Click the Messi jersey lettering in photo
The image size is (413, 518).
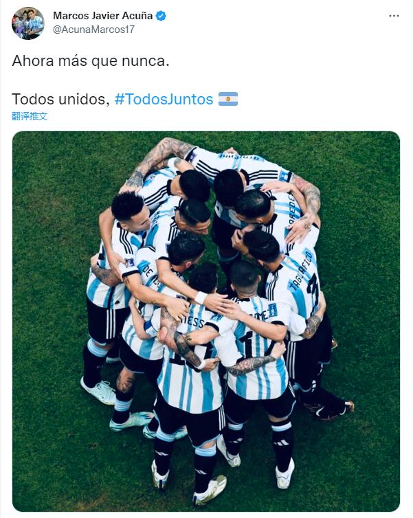pos(195,322)
